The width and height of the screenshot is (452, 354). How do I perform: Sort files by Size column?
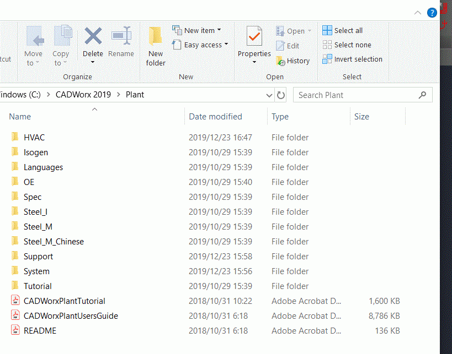(361, 117)
